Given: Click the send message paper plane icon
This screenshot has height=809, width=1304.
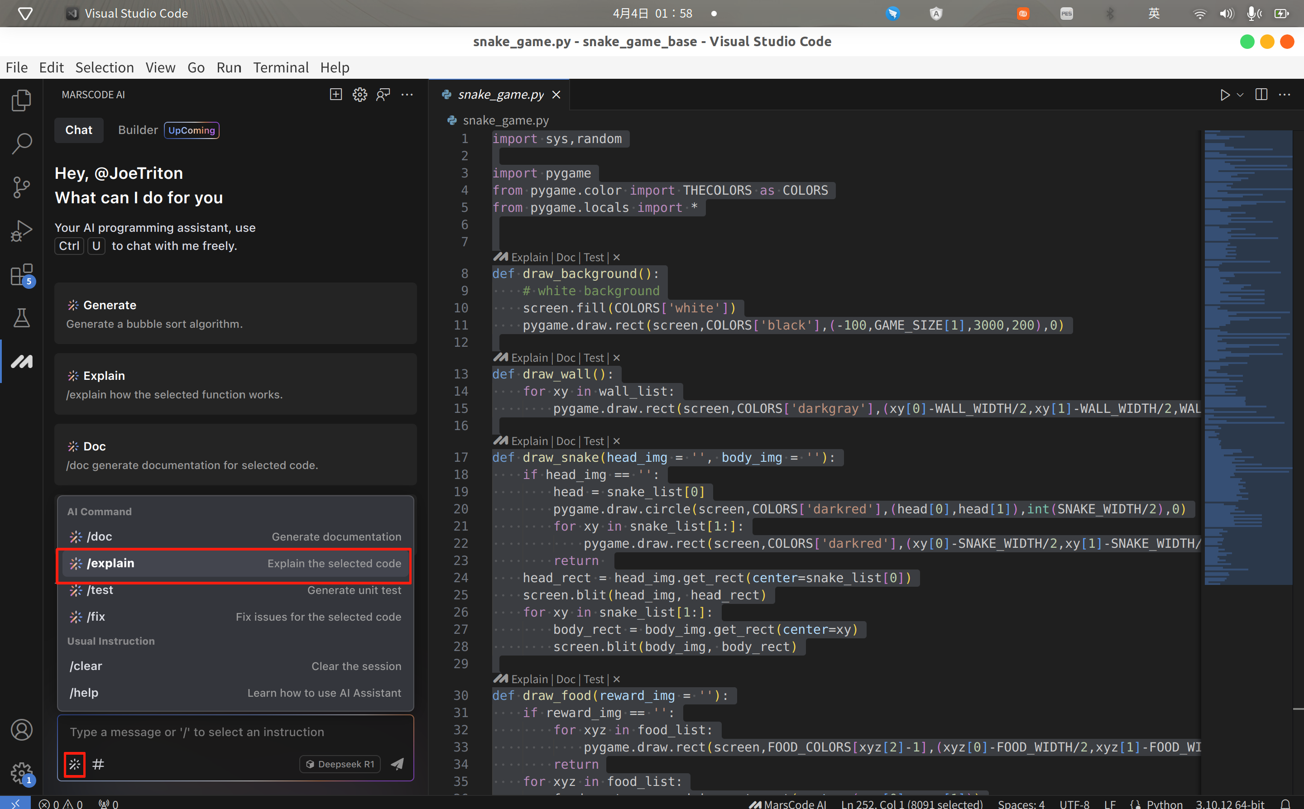Looking at the screenshot, I should (x=397, y=764).
